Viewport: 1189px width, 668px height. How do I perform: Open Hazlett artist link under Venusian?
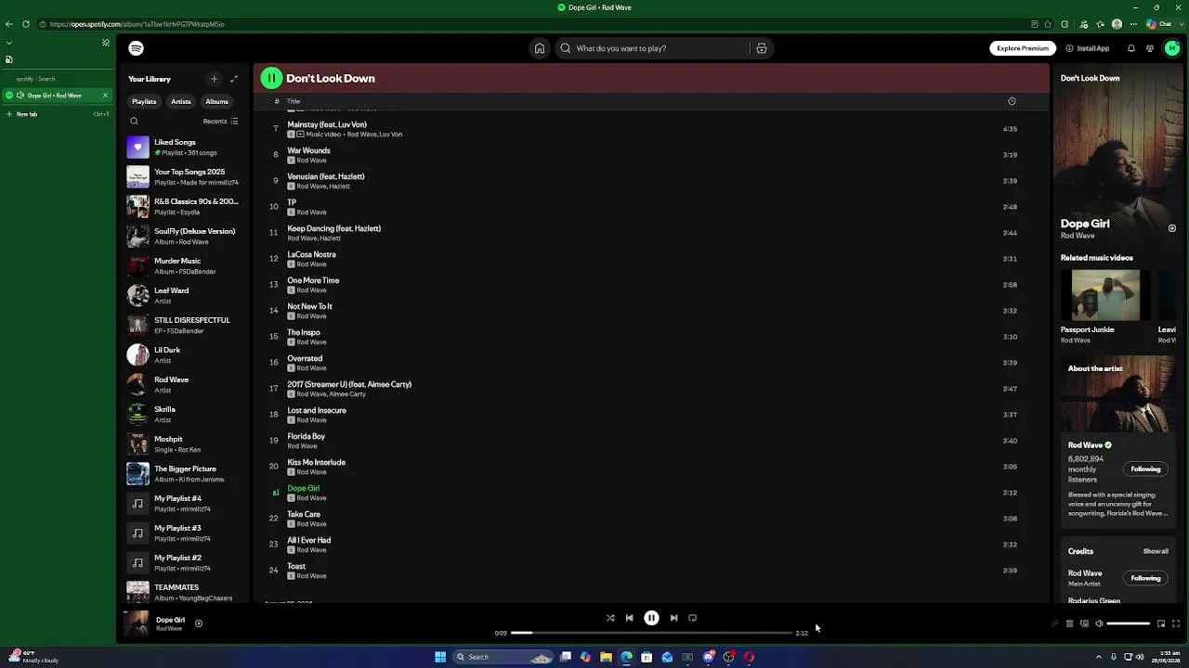pos(340,186)
